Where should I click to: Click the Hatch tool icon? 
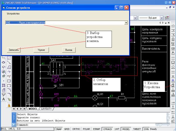[x=4, y=85]
